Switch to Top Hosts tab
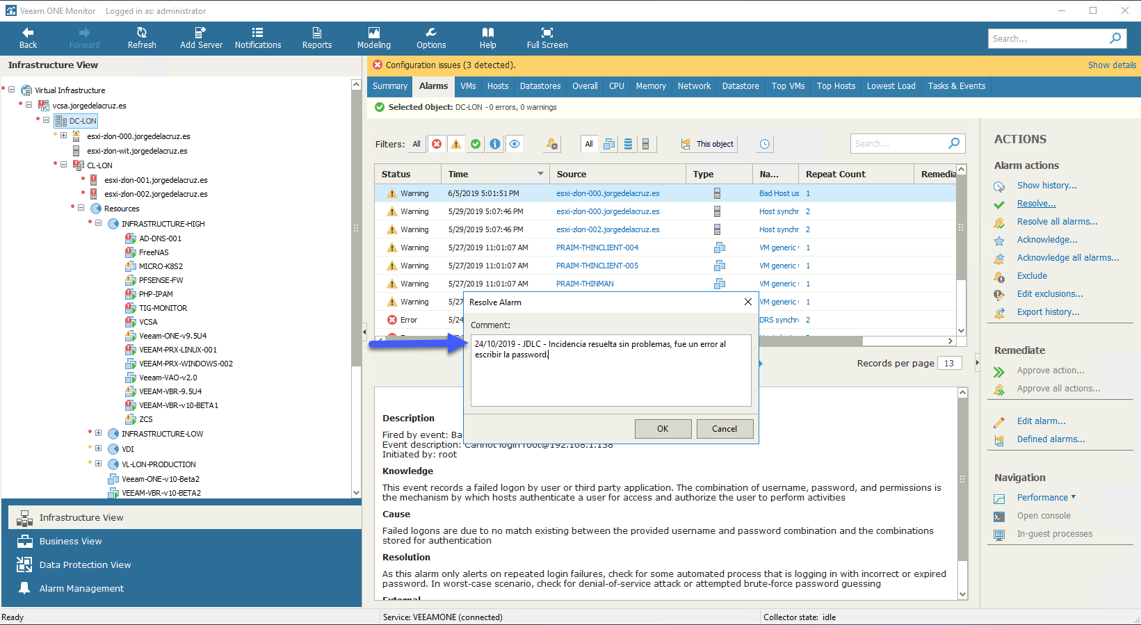 coord(836,86)
